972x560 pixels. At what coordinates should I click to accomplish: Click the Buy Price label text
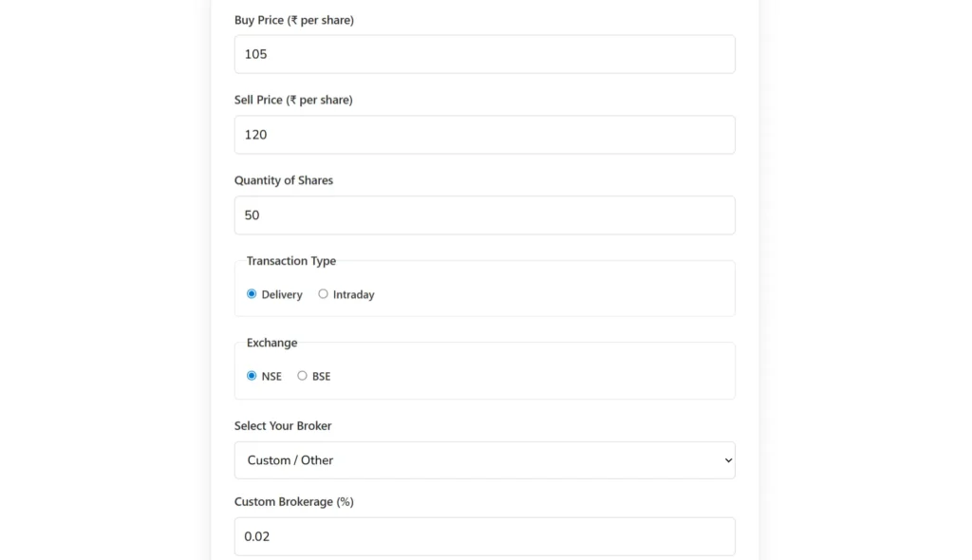294,20
